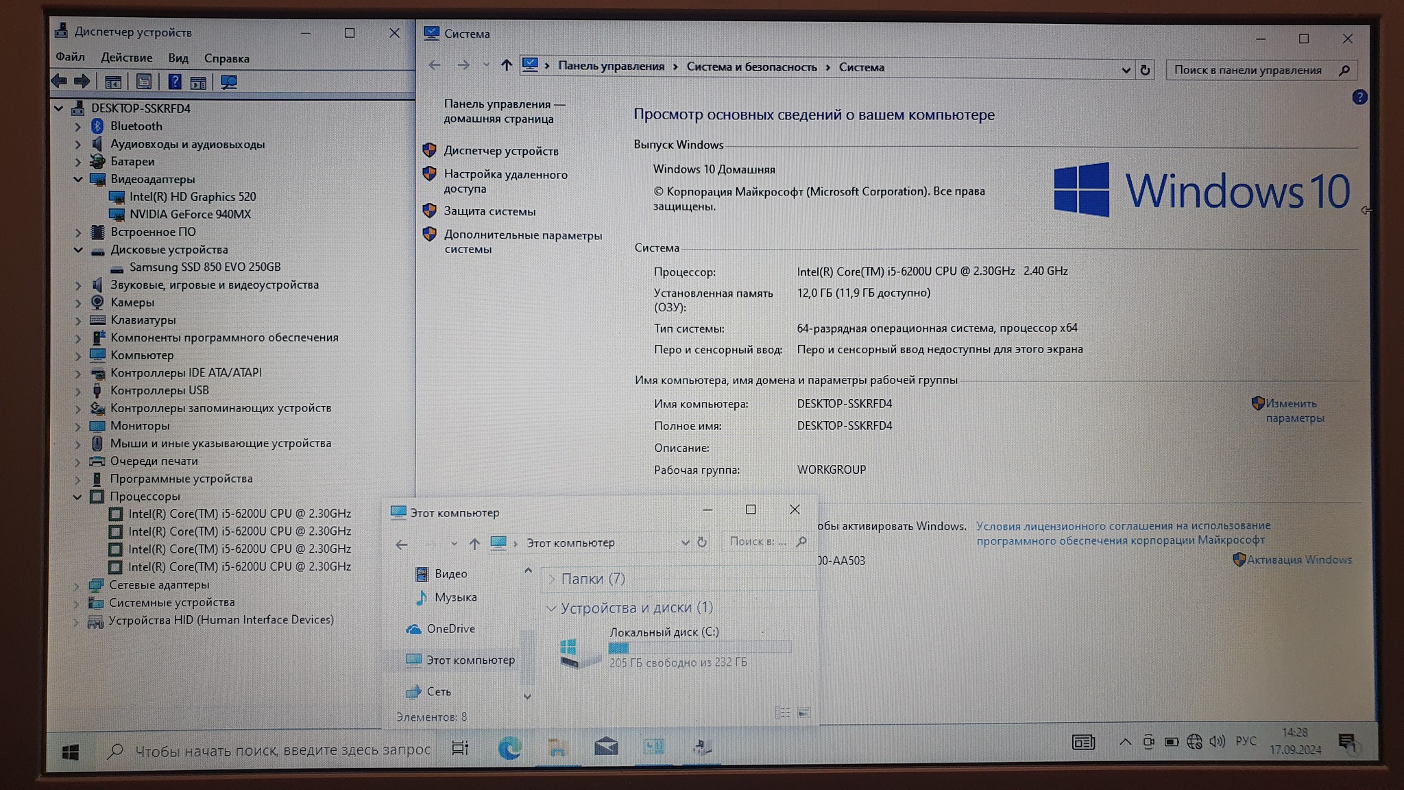The image size is (1404, 790).
Task: Collapse the Процессоры category
Action: point(77,497)
